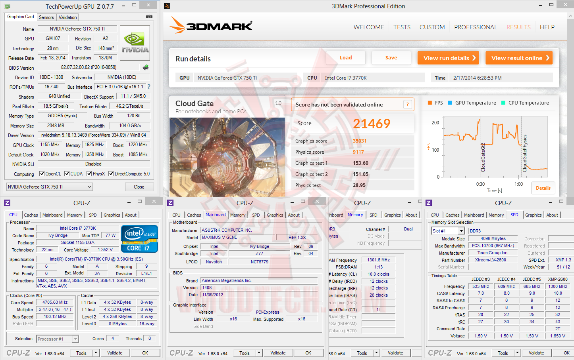The width and height of the screenshot is (574, 360).
Task: Click the Intel Core i7 inside logo
Action: pos(140,238)
